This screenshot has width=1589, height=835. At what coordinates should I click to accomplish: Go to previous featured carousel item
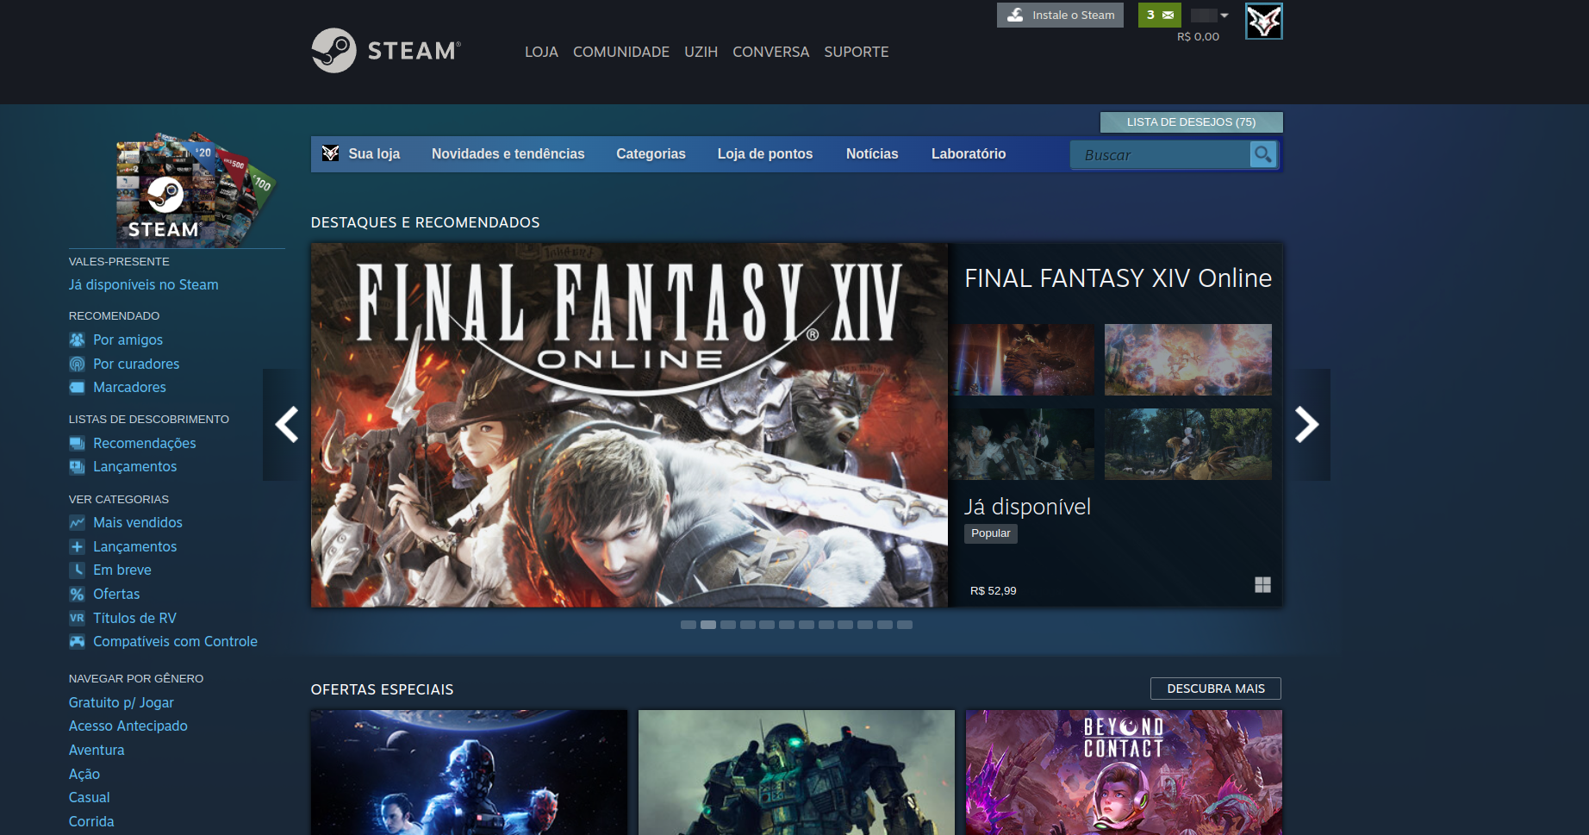coord(287,425)
